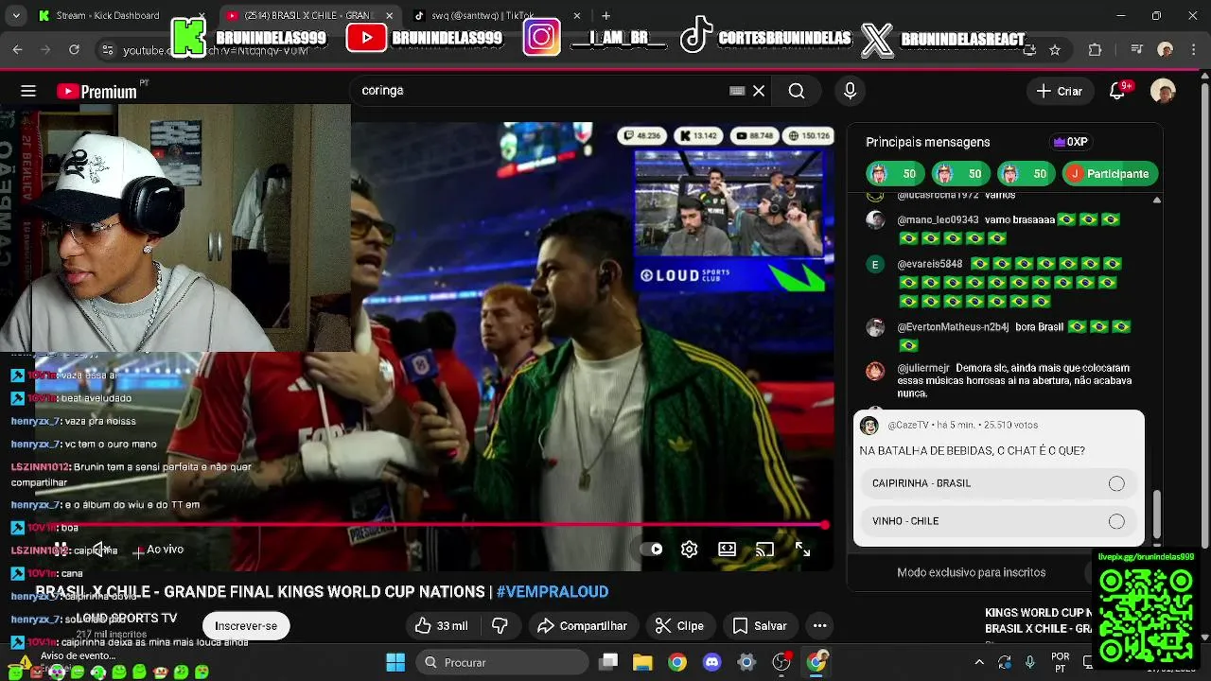Open video player settings gear
The height and width of the screenshot is (681, 1211).
(689, 550)
